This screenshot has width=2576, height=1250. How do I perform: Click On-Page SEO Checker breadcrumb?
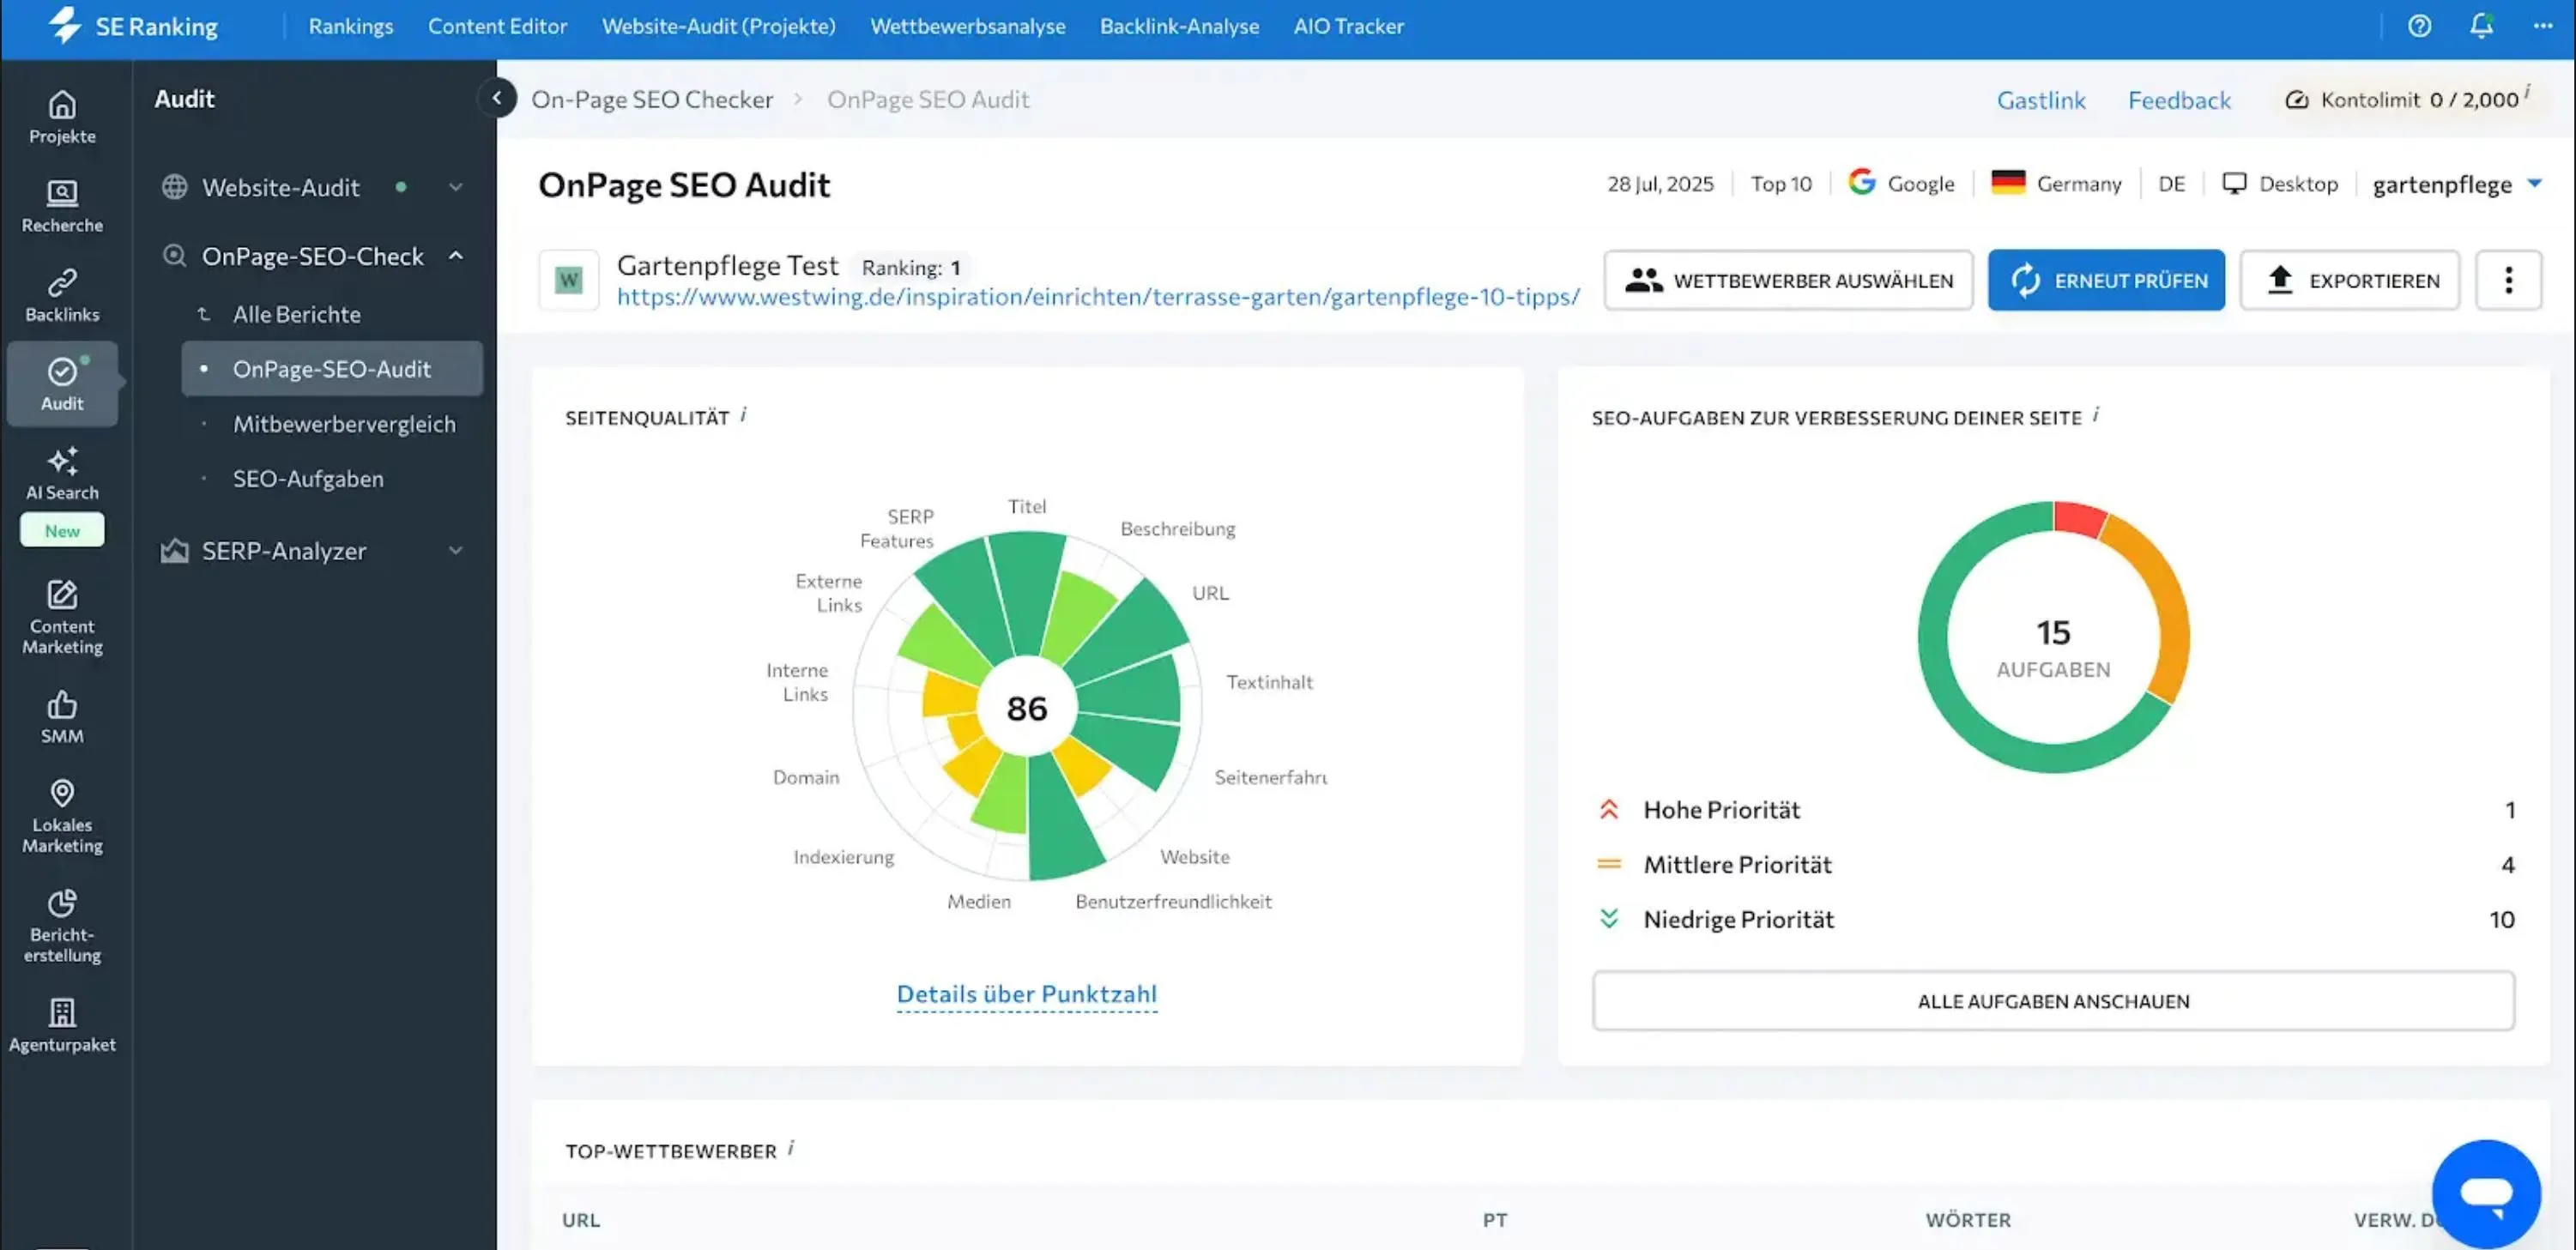coord(652,100)
